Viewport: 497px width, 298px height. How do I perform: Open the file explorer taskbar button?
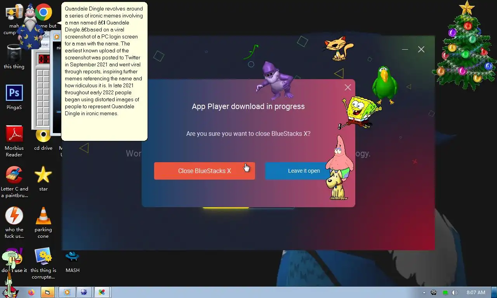coord(47,292)
